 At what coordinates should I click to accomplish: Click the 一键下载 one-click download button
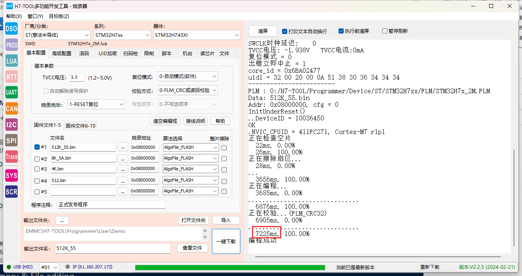pos(226,241)
